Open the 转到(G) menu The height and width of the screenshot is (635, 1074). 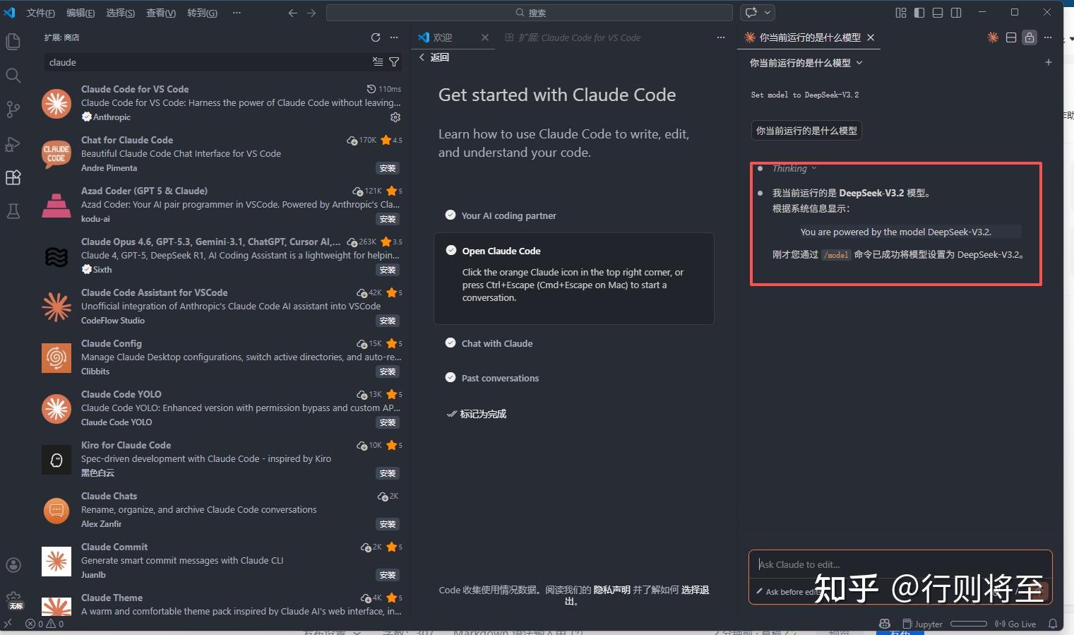[202, 13]
